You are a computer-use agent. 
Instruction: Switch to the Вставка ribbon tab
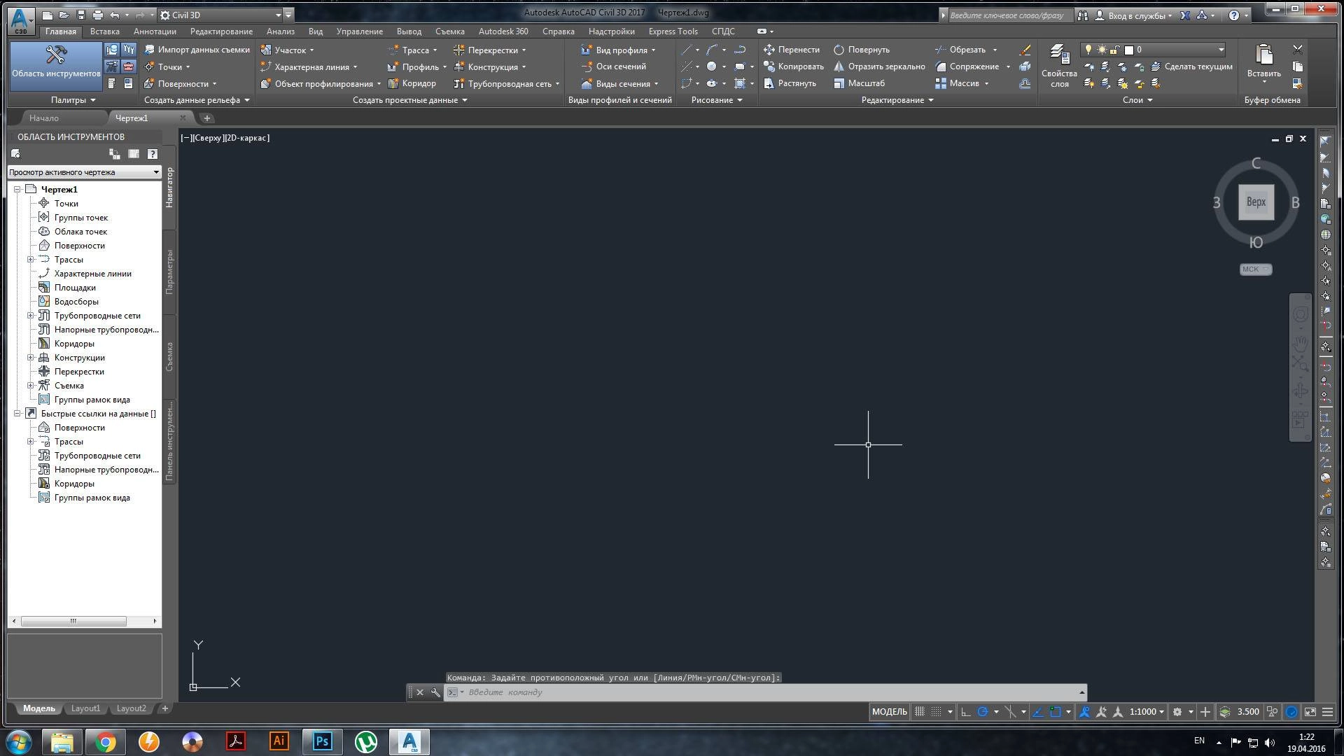pos(105,31)
